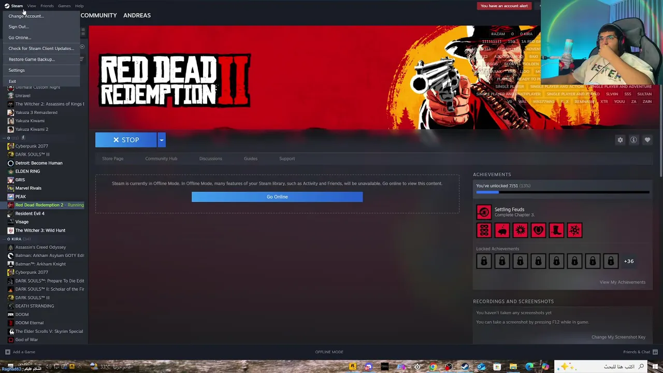Screen dimensions: 663x373
Task: Open the Community Hub tab
Action: [161, 159]
